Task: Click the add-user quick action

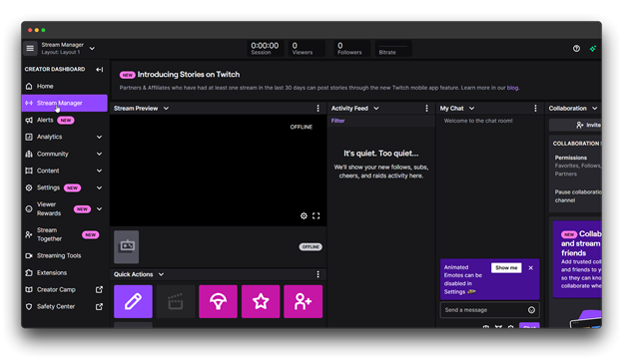Action: tap(304, 301)
